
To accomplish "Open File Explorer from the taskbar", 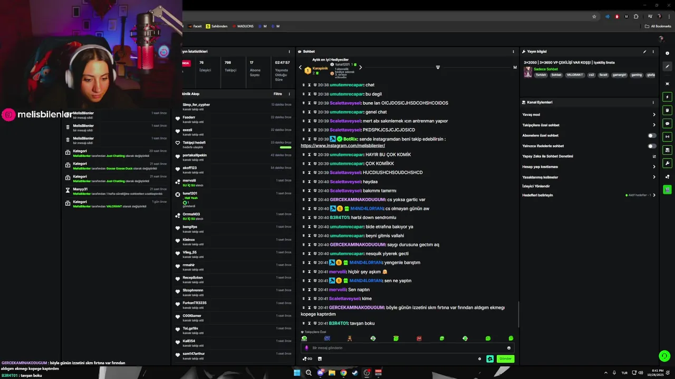I will (x=332, y=373).
